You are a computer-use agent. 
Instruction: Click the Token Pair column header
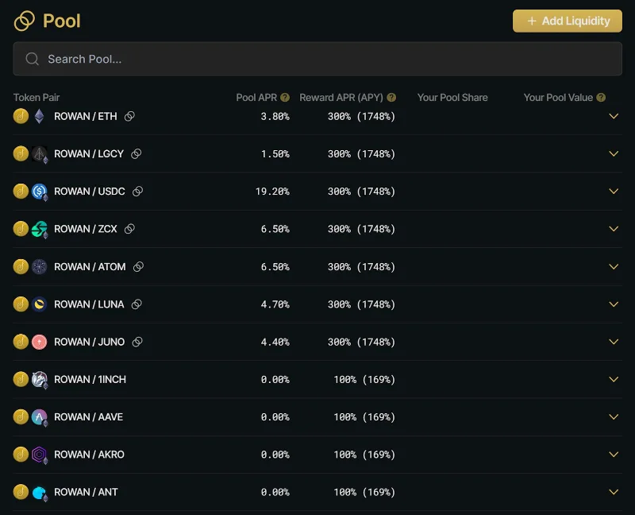point(37,97)
